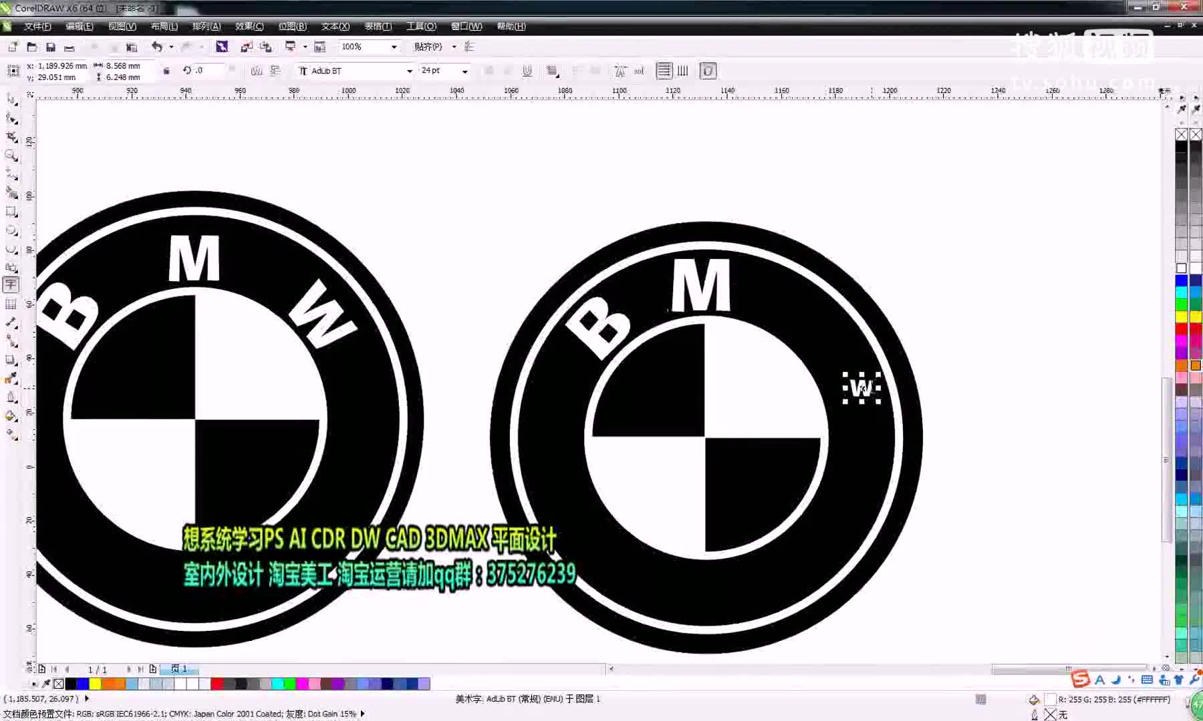Toggle vertical text direction
Viewport: 1203px width, 721px height.
[x=683, y=71]
